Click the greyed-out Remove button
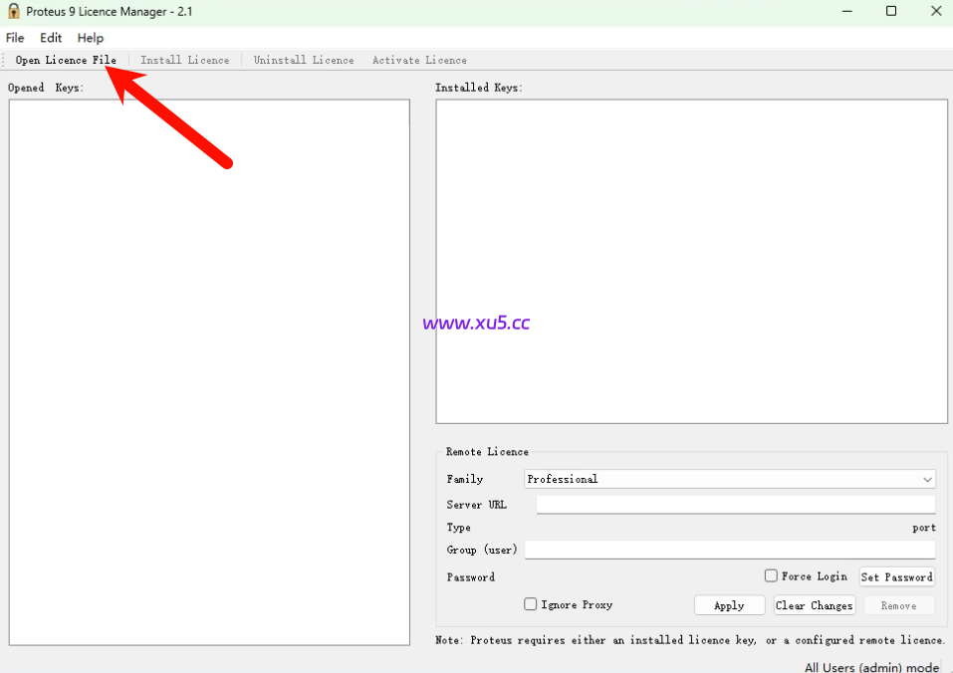The width and height of the screenshot is (953, 673). tap(898, 605)
